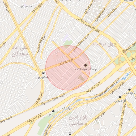The height and width of the screenshot is (136, 136).
Task: Select the گل دیدنی shop basket icon
Action: coord(120,97)
